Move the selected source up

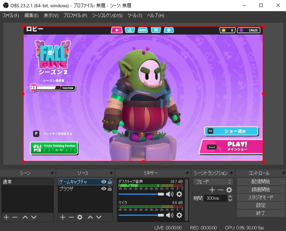point(90,217)
